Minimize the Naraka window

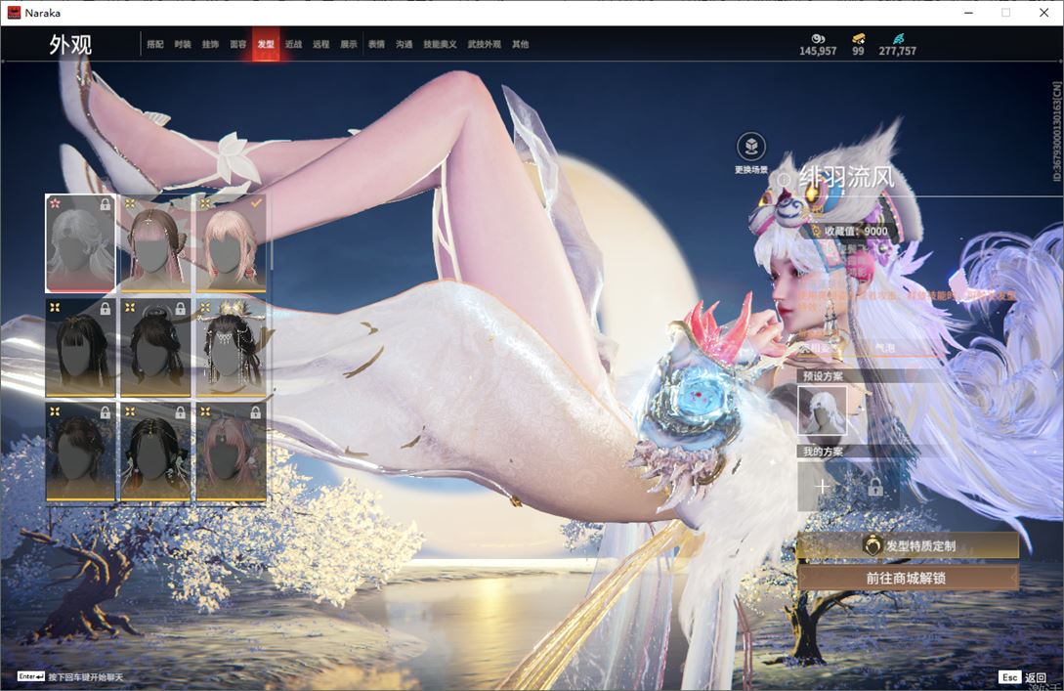point(968,13)
